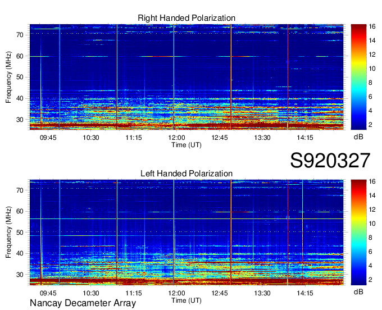Screen dimensions: 382x310
Task: Click the 'Time (UT)' axis label of the top plot
Action: point(187,145)
